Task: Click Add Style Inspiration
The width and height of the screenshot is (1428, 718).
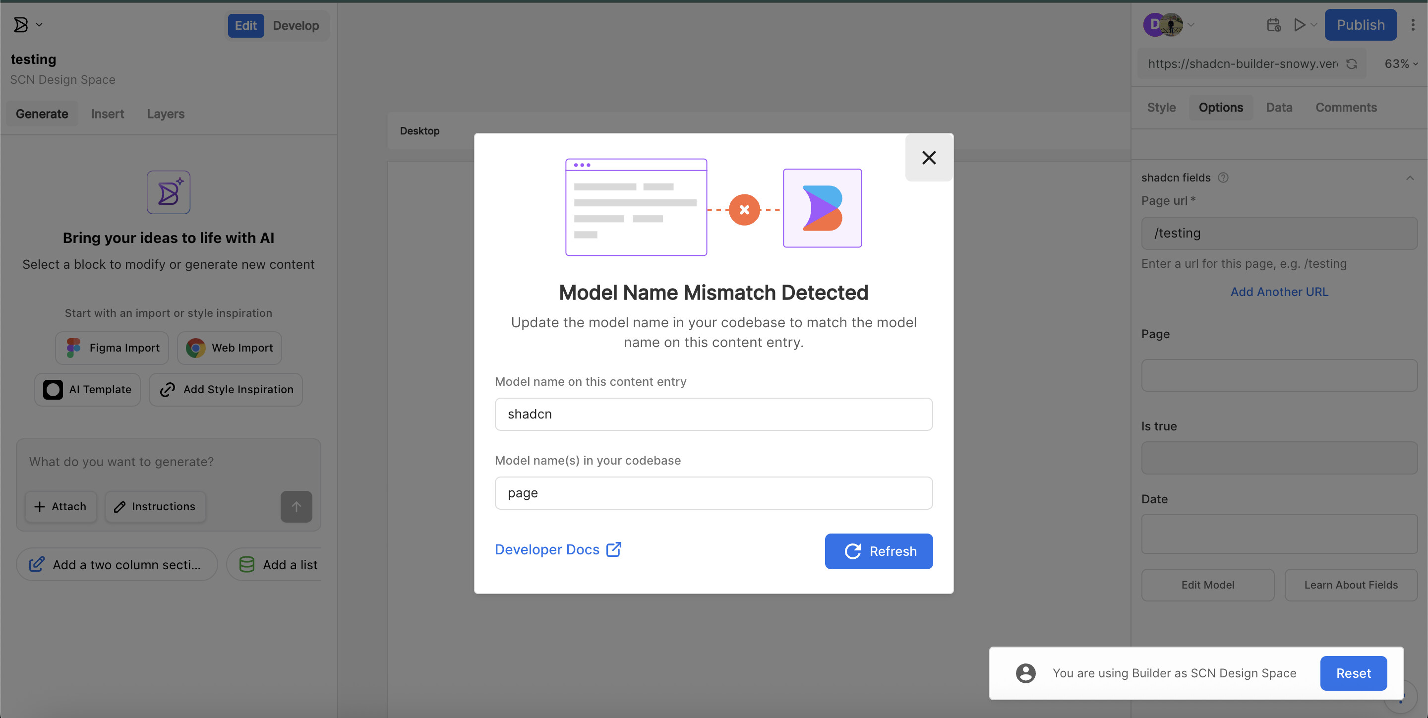Action: [226, 389]
